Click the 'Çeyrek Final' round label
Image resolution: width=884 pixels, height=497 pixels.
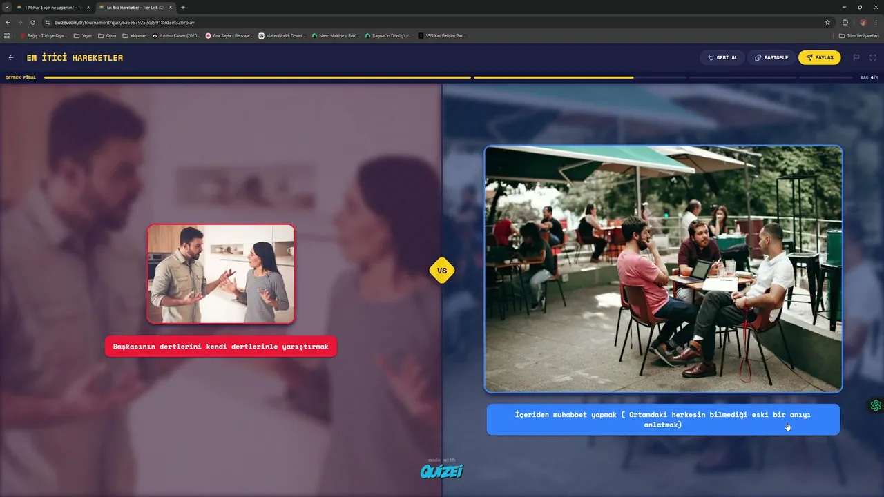coord(21,77)
